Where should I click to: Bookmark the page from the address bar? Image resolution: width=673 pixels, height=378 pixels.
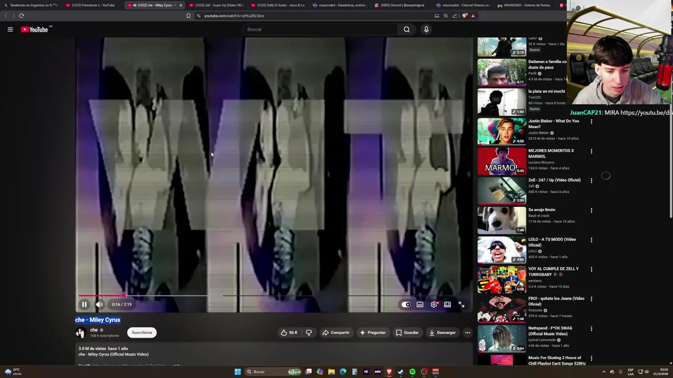pyautogui.click(x=188, y=16)
